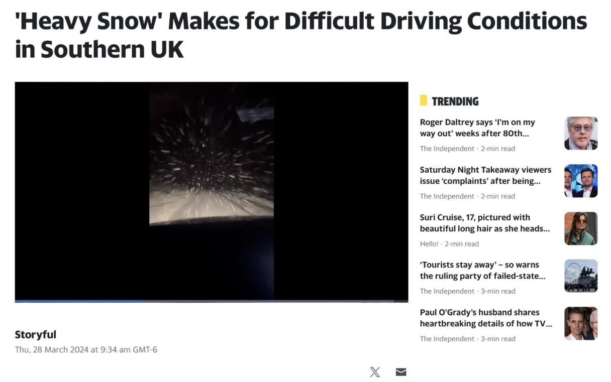Screen dimensions: 611x382
Task: Play the heavy snow driving video
Action: click(212, 191)
